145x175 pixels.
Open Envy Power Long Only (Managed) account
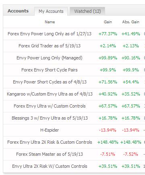tap(50, 58)
